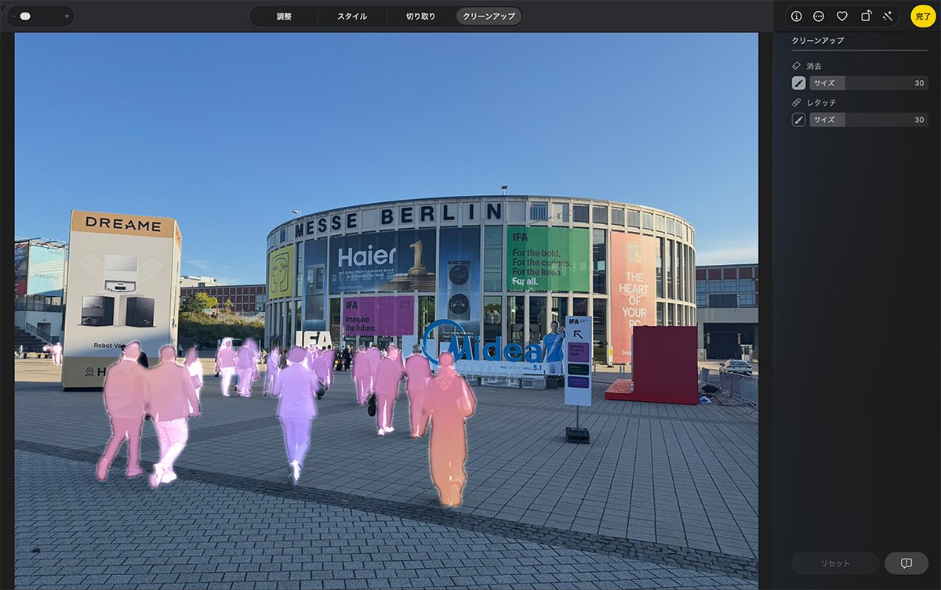The image size is (941, 590).
Task: Open the 調整 (Adjust) tab
Action: tap(284, 16)
